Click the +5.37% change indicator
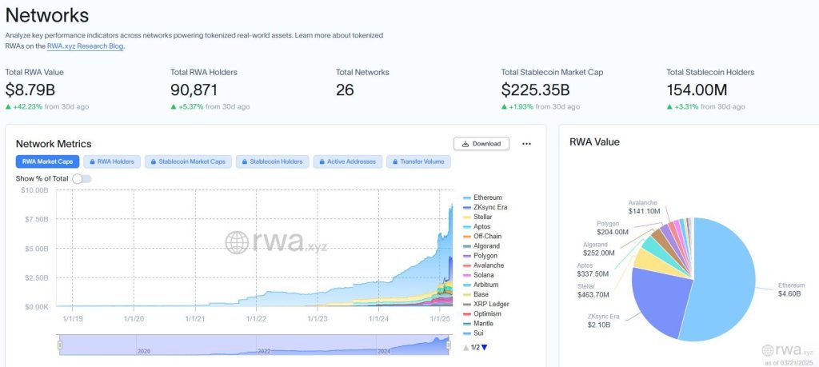The image size is (819, 367). click(187, 106)
